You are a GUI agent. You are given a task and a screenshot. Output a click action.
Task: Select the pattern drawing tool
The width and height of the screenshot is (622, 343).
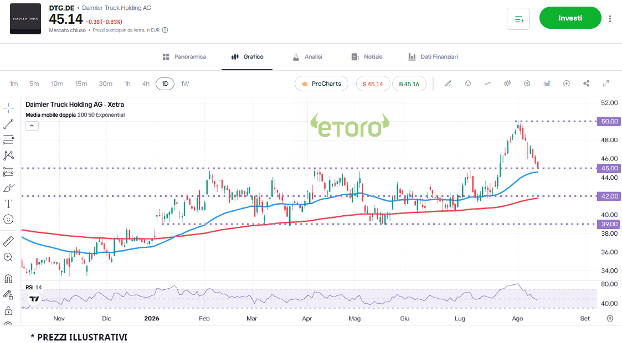[8, 155]
